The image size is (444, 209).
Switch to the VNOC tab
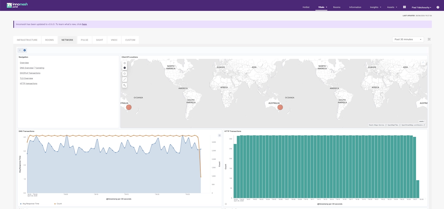[x=114, y=40]
